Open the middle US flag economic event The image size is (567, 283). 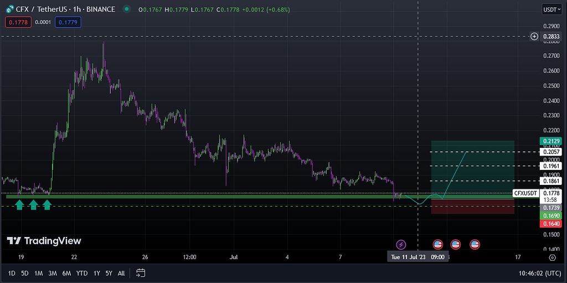pyautogui.click(x=455, y=245)
